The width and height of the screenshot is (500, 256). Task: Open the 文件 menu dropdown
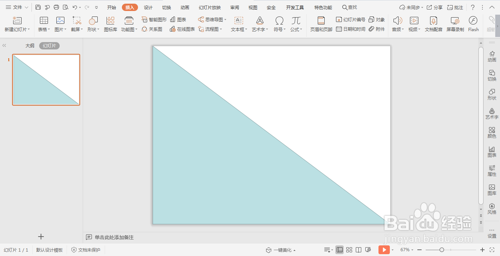tap(17, 7)
